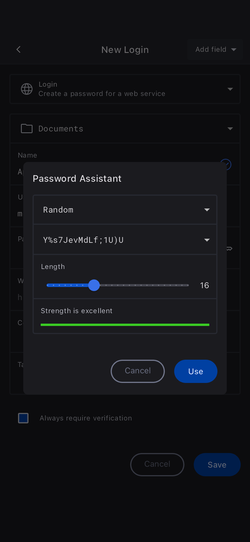Click the right end of the Length slider track
250x542 pixels.
pyautogui.click(x=187, y=285)
